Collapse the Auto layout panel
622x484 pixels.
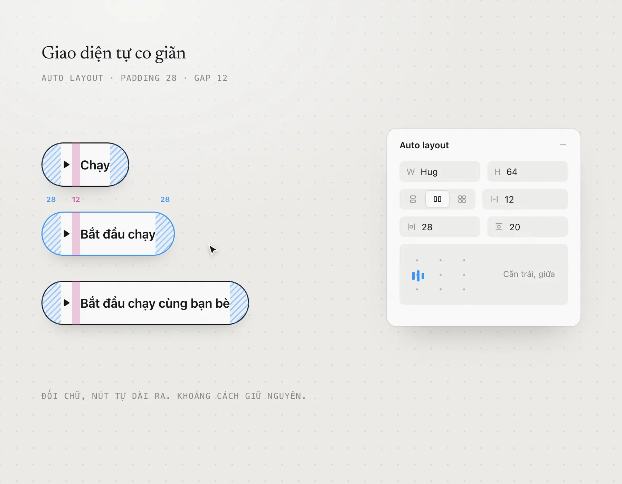(x=563, y=145)
